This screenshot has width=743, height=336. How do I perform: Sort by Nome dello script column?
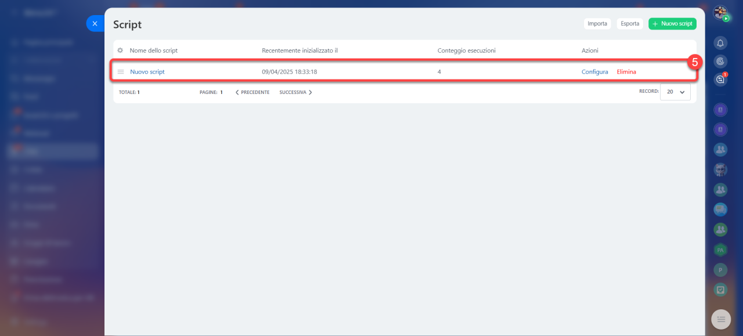click(x=154, y=50)
